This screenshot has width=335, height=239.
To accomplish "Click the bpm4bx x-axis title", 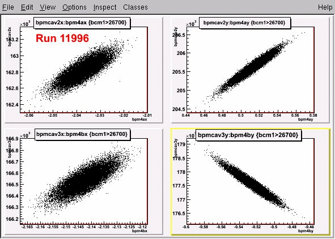I will (139, 231).
